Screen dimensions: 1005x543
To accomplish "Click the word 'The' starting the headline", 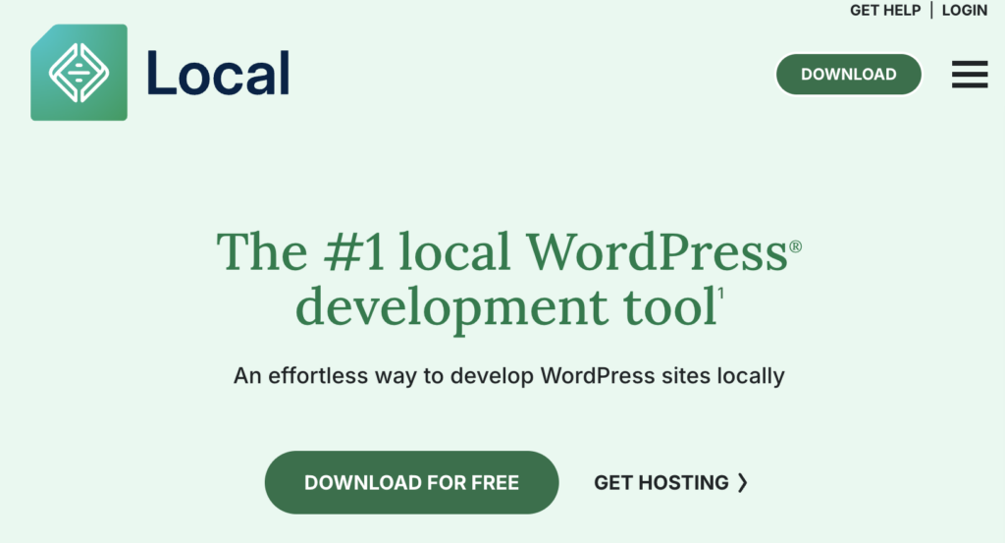I will click(262, 252).
